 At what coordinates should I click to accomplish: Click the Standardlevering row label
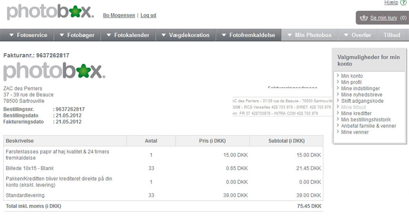point(25,195)
